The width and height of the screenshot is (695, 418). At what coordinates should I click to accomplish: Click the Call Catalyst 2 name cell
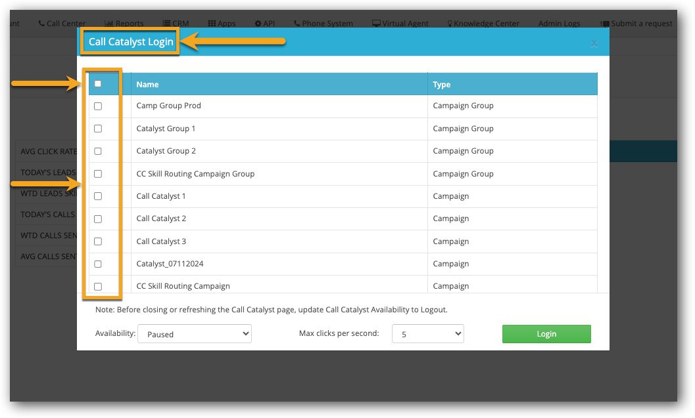click(x=279, y=219)
